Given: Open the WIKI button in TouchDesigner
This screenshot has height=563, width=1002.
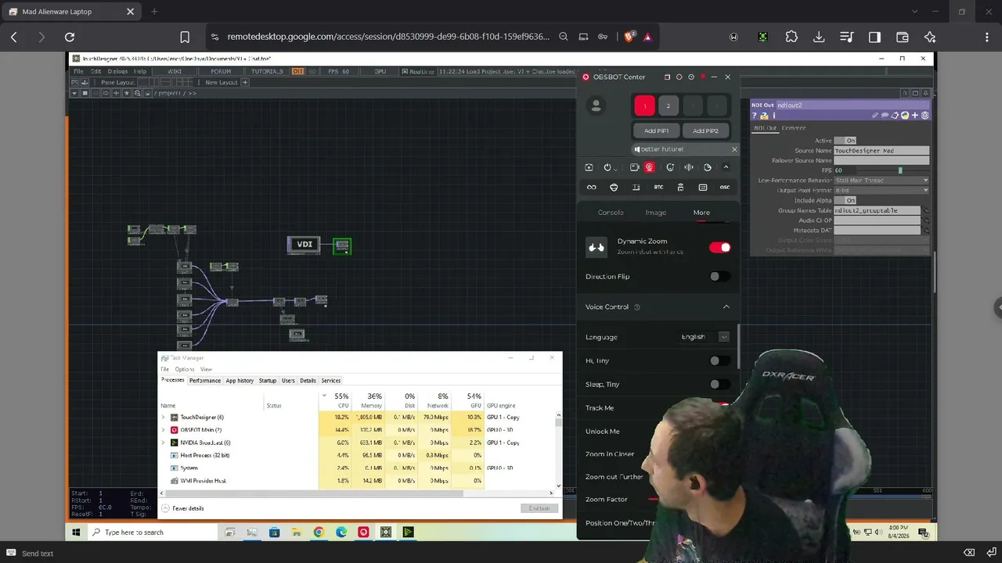Looking at the screenshot, I should tap(175, 71).
